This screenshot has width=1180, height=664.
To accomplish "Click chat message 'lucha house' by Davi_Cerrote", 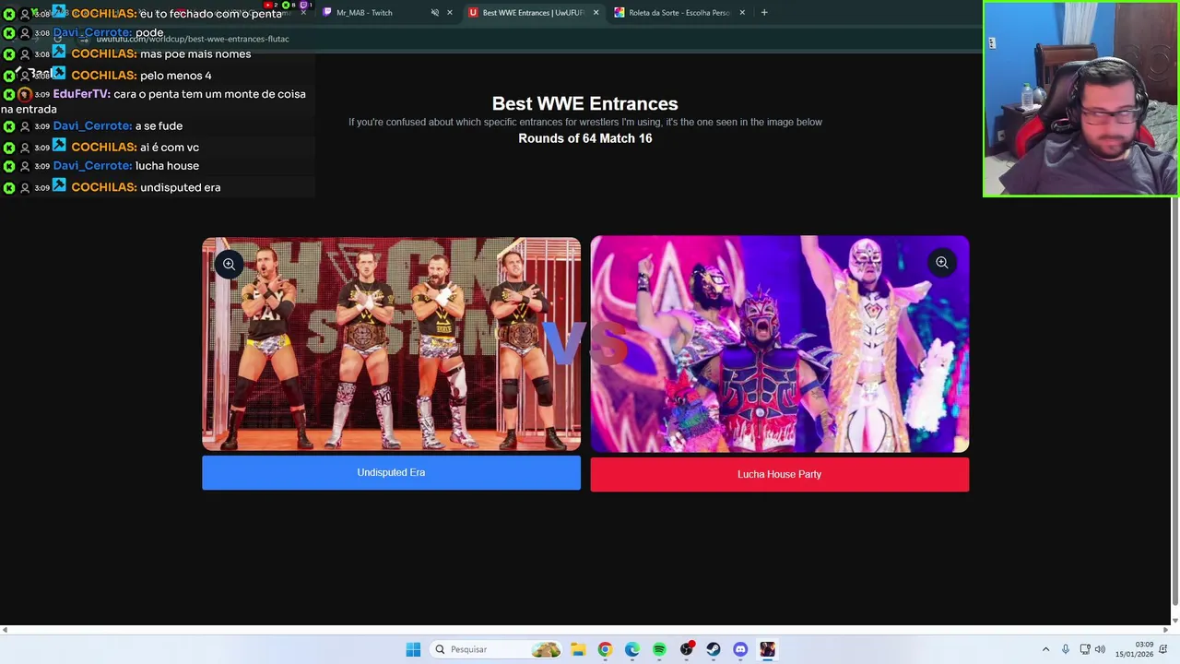I will click(x=167, y=166).
